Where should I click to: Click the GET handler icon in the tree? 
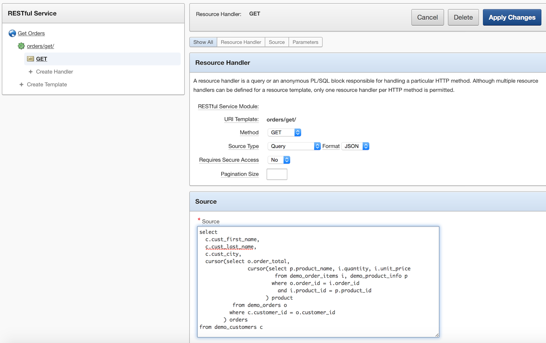click(x=30, y=59)
